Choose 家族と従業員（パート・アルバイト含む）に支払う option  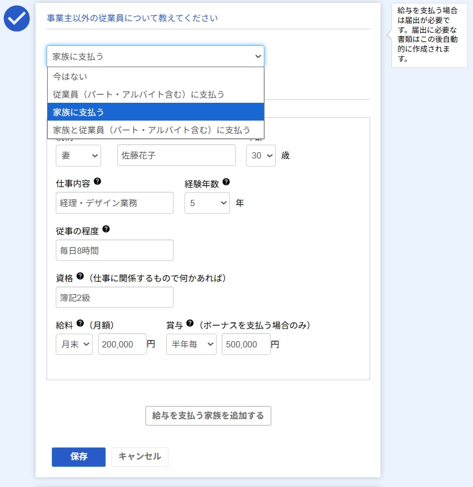pyautogui.click(x=156, y=130)
